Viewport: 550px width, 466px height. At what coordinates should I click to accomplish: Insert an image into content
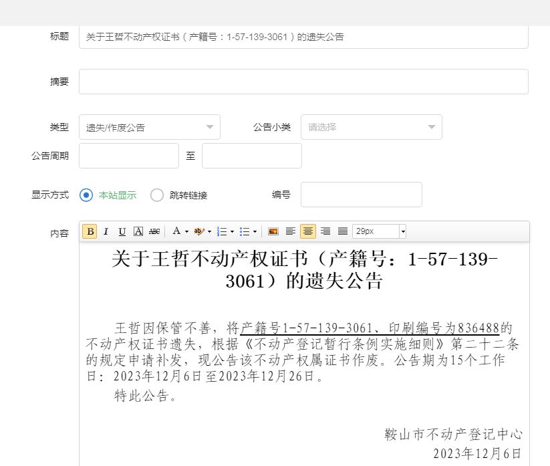273,231
